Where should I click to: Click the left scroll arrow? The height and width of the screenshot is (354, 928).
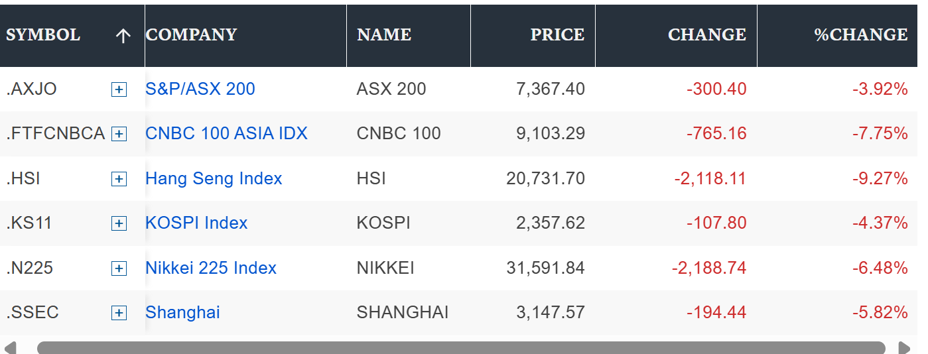(9, 348)
